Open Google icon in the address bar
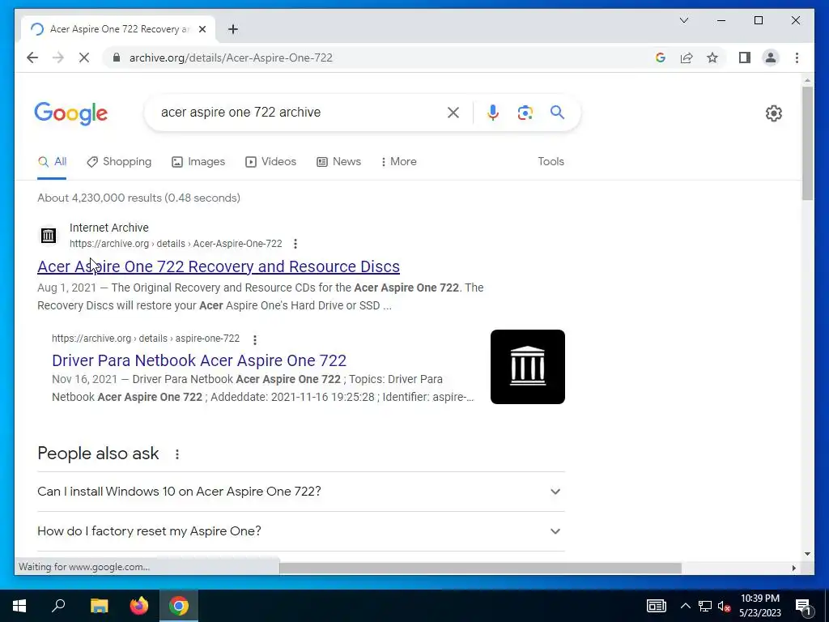Screen dimensions: 829x622 click(661, 58)
